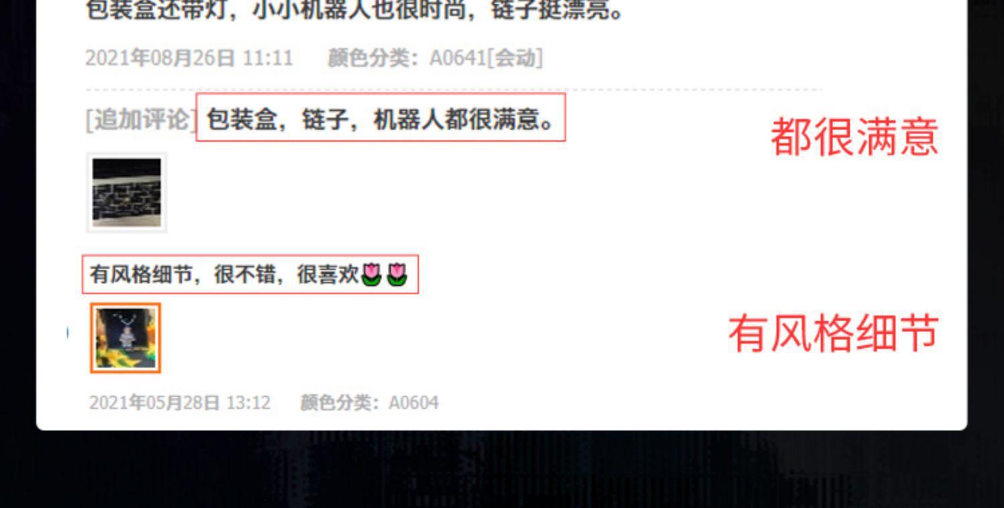Viewport: 1004px width, 508px height.
Task: Click the timestamp 13:12
Action: click(x=248, y=402)
